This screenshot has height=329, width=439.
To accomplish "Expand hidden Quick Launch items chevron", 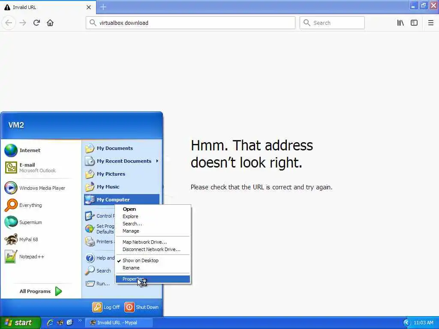I will click(80, 320).
